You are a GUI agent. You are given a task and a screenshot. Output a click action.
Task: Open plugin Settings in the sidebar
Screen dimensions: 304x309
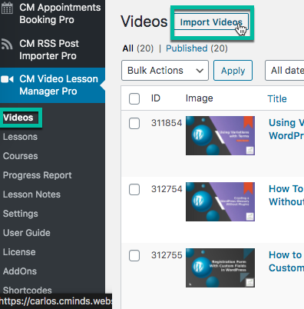21,214
